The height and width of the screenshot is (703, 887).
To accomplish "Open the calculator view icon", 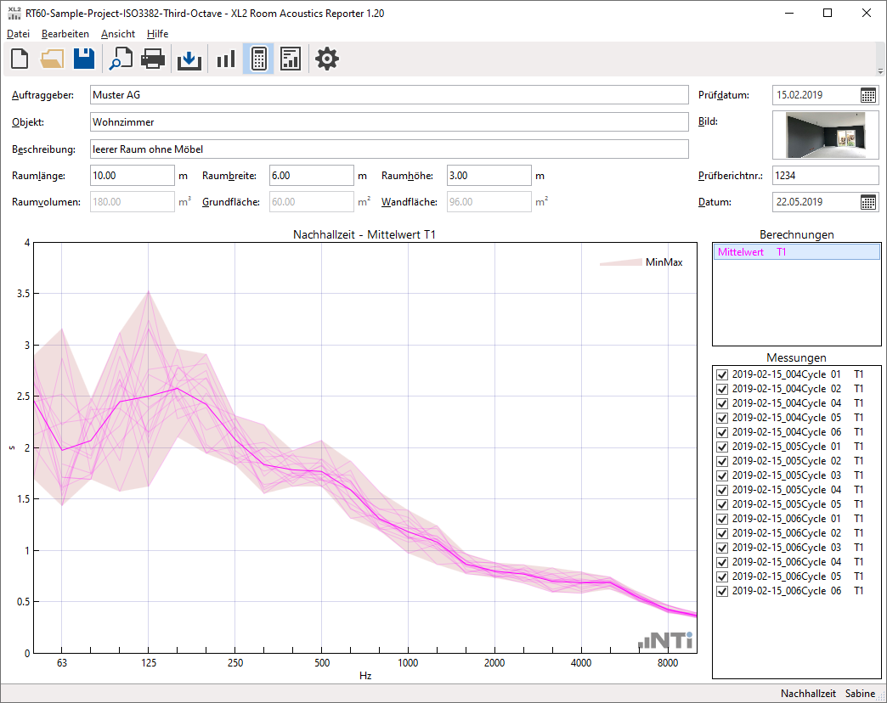I will [258, 59].
